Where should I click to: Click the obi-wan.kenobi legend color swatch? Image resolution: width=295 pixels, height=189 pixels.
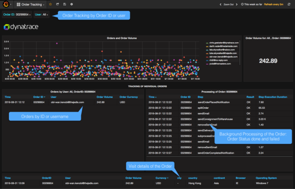coord(207,57)
